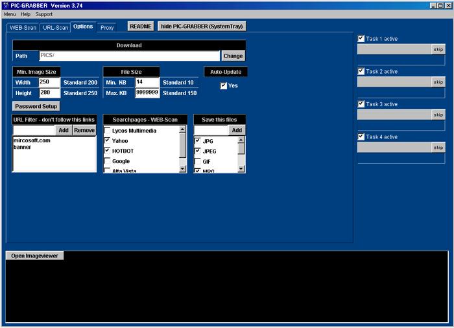Uncheck the JPG file type

coord(197,141)
